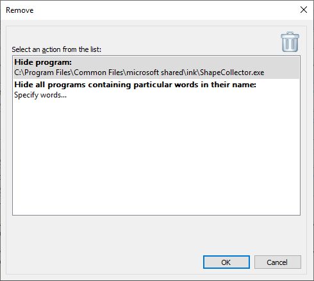Click the "Remove" title text

tap(20, 10)
